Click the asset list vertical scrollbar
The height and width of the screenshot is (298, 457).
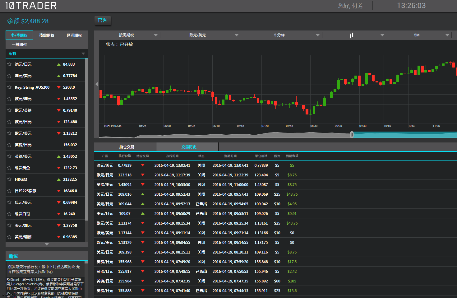pyautogui.click(x=86, y=139)
